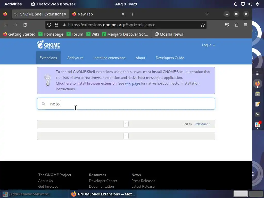Click the Firefox View icon beside the tabs

coord(5,14)
